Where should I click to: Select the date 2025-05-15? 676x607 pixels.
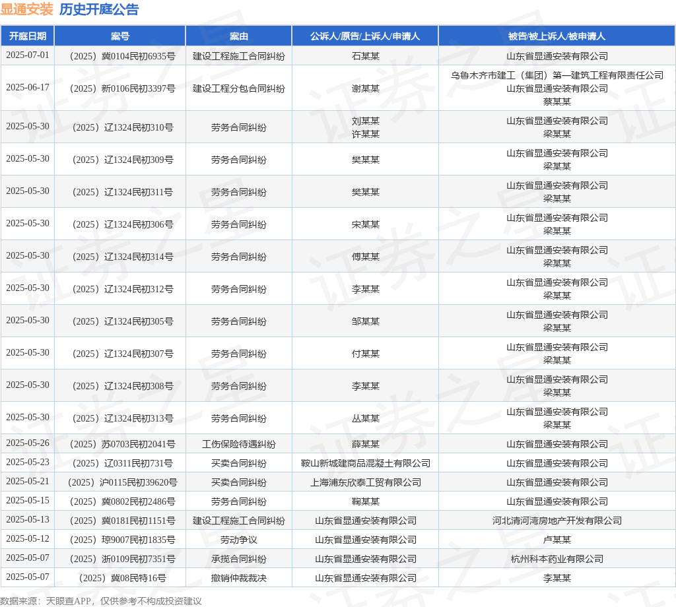(x=28, y=501)
